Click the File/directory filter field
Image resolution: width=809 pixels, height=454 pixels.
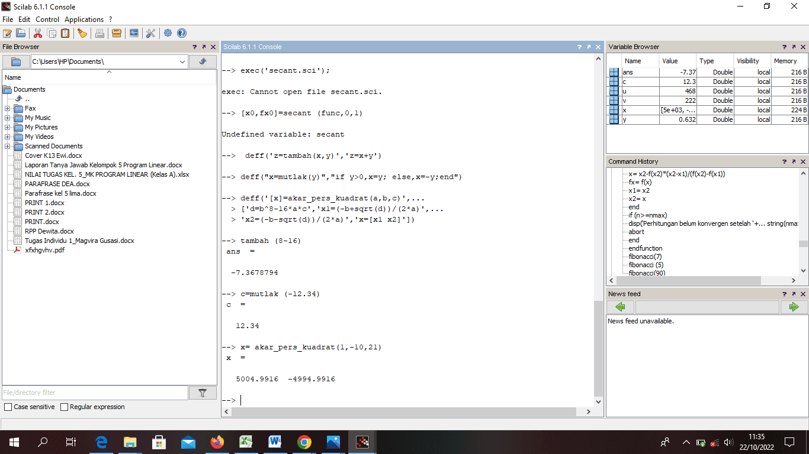[x=95, y=393]
